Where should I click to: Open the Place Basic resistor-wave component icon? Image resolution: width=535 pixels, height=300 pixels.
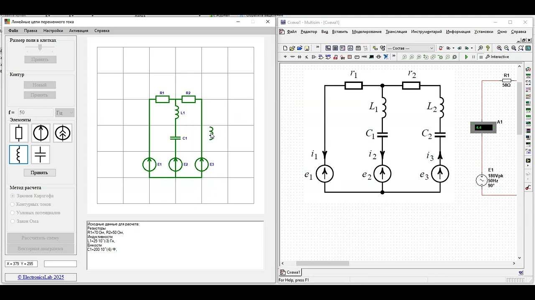click(293, 57)
